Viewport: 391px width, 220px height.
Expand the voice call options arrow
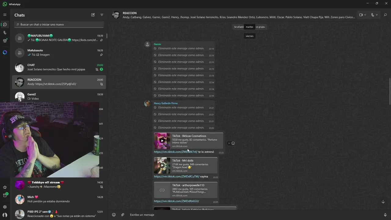[377, 15]
